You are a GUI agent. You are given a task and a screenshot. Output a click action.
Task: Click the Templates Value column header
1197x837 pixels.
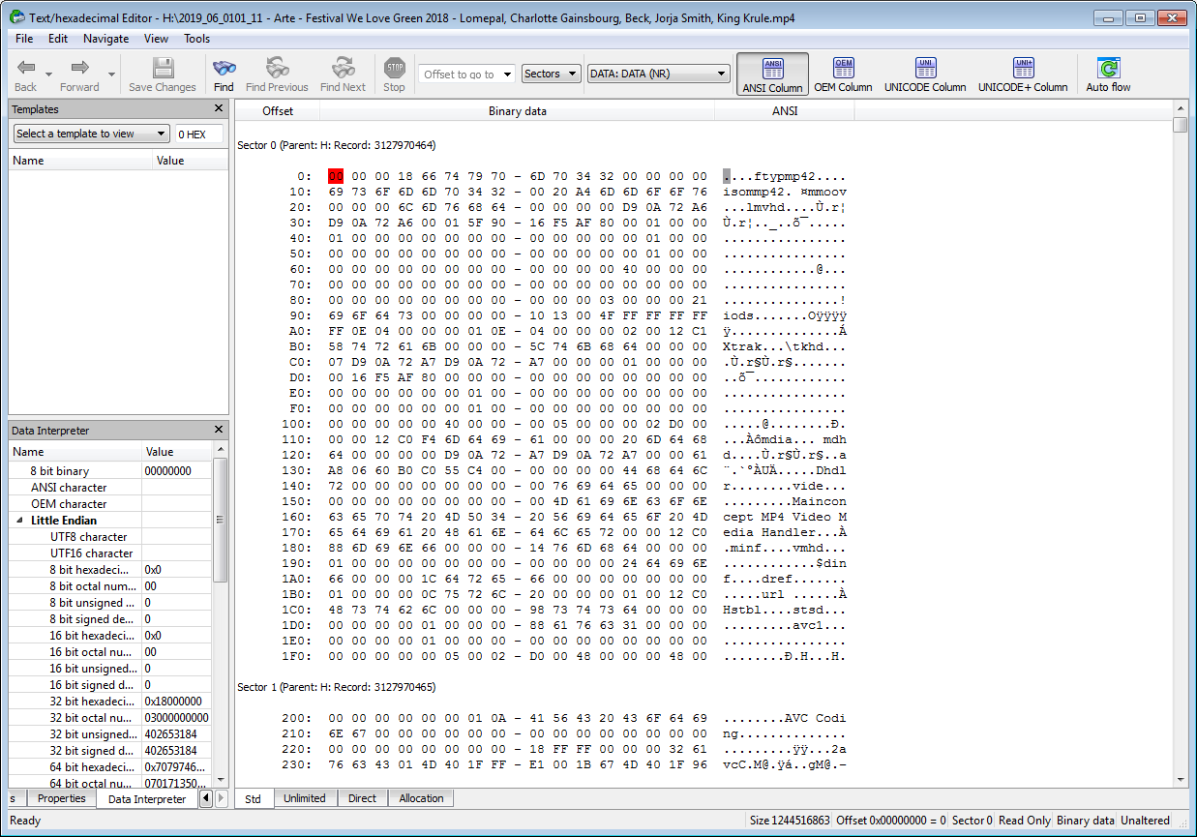point(190,161)
